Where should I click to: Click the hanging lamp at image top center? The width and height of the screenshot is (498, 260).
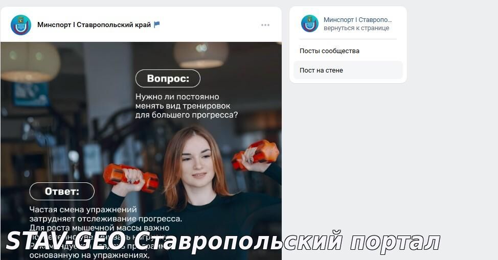click(201, 55)
